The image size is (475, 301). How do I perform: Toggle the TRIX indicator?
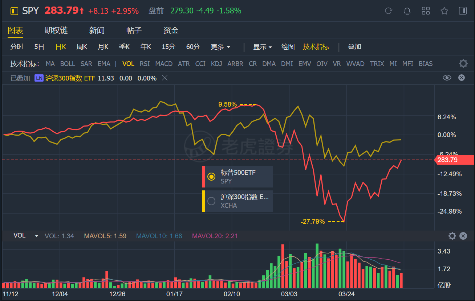pyautogui.click(x=377, y=64)
